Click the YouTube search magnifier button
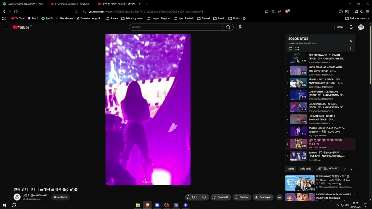The height and width of the screenshot is (209, 372). [x=228, y=27]
